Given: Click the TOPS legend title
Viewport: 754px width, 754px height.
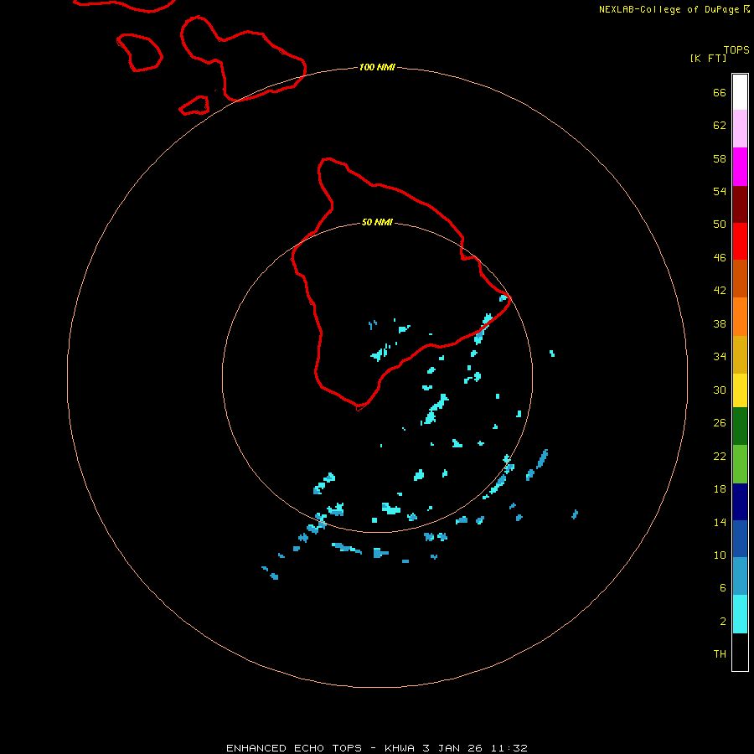Looking at the screenshot, I should pyautogui.click(x=736, y=49).
